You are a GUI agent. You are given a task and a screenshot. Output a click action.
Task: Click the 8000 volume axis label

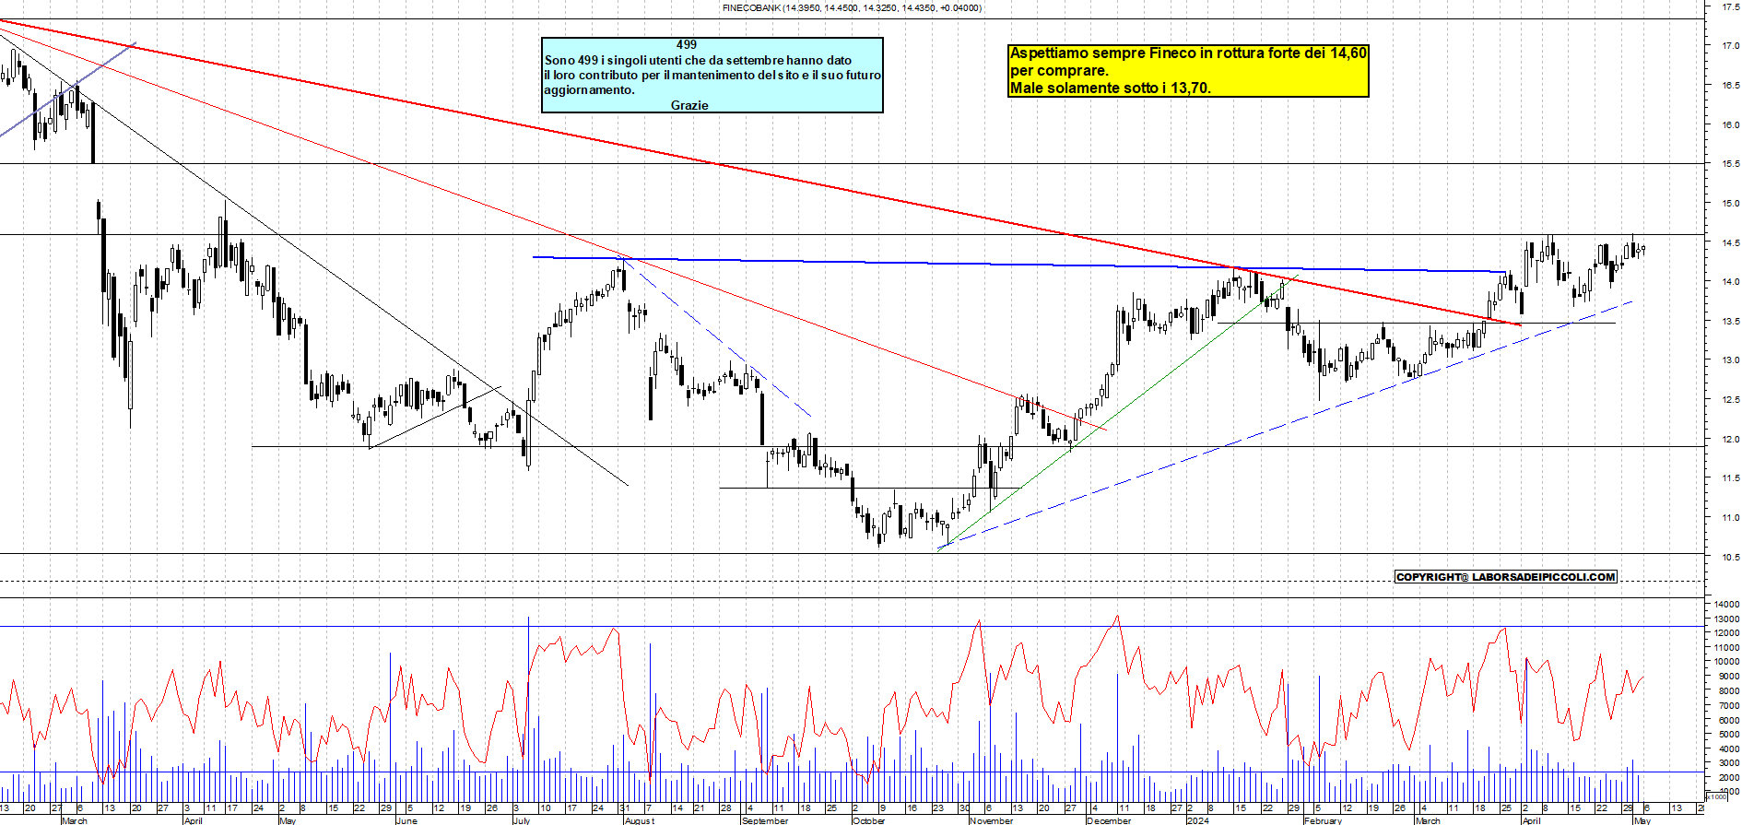pos(1728,690)
